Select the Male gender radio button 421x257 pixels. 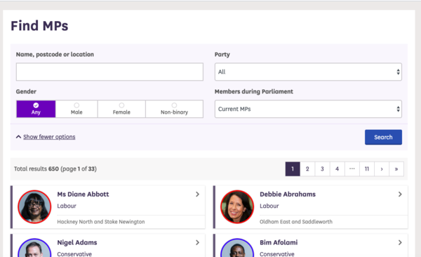(x=76, y=109)
